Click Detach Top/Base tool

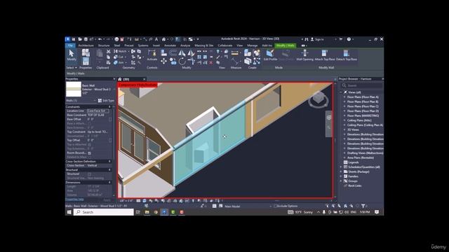[x=346, y=55]
